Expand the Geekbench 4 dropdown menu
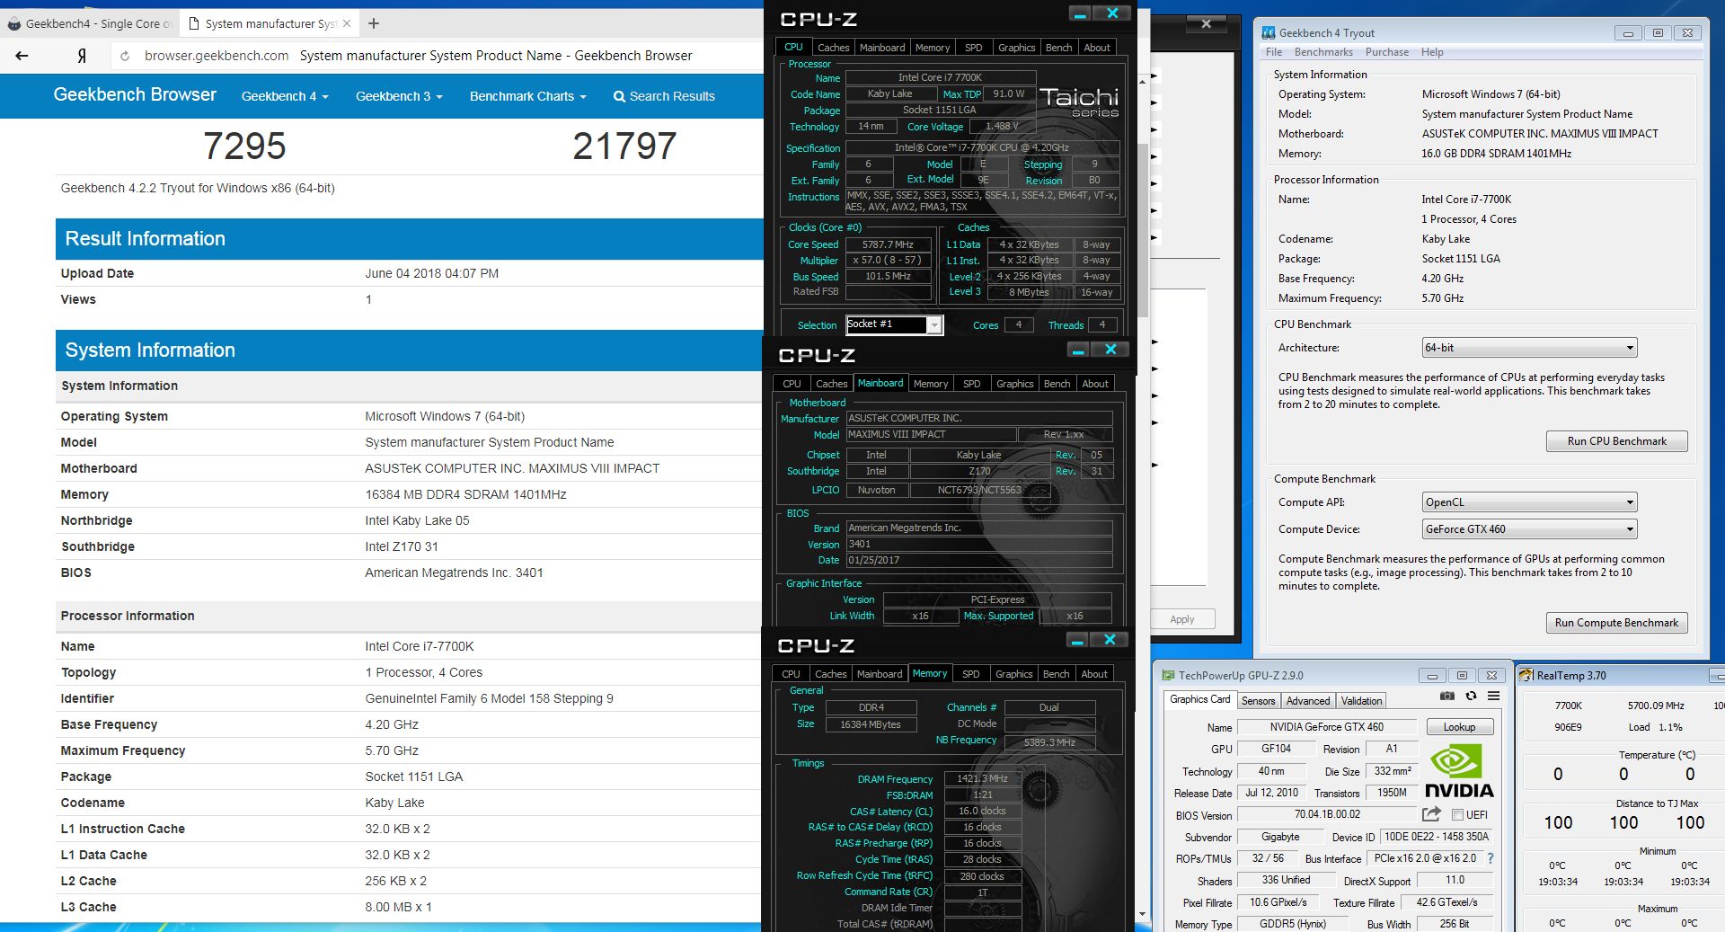The image size is (1725, 932). (285, 96)
